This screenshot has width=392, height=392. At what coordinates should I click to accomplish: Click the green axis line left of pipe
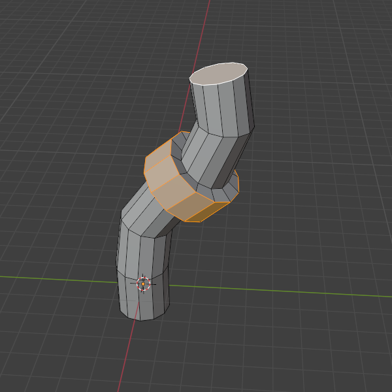(x=52, y=278)
